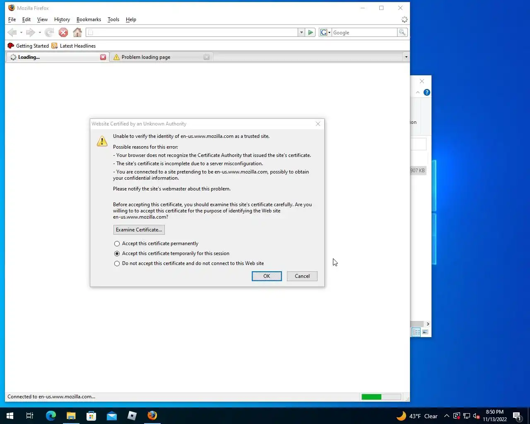Close the Problem loading page tab
Screen dimensions: 530x424
(x=207, y=57)
